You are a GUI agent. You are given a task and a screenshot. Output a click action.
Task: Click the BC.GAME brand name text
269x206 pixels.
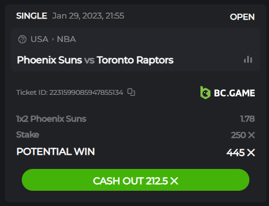pos(234,93)
